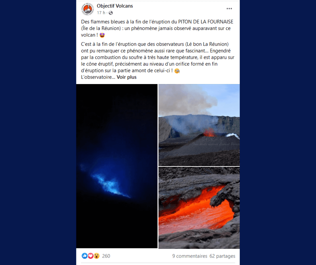Click the 'PITON DE LA FOURNAISE' headline text
The height and width of the screenshot is (265, 316).
(x=205, y=22)
